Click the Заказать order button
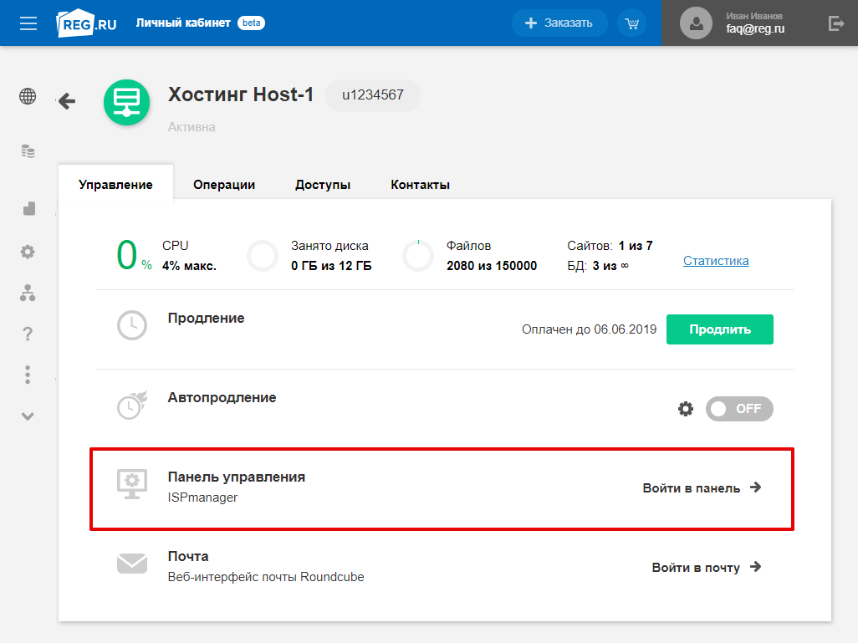The width and height of the screenshot is (858, 643). [558, 23]
